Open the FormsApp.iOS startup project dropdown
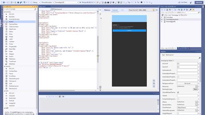This screenshot has width=205, height=115. [x=66, y=2]
